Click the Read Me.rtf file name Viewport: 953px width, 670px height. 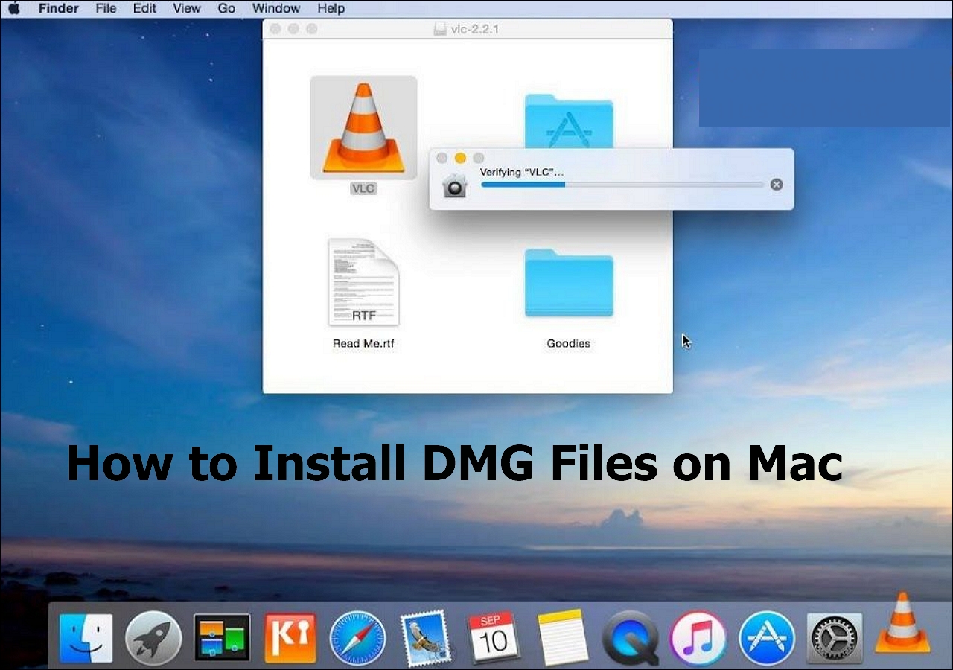coord(363,343)
